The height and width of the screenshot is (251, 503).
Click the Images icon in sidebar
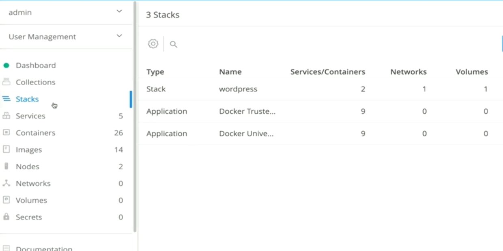coord(6,149)
